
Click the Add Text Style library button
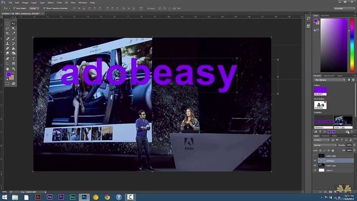point(320,132)
